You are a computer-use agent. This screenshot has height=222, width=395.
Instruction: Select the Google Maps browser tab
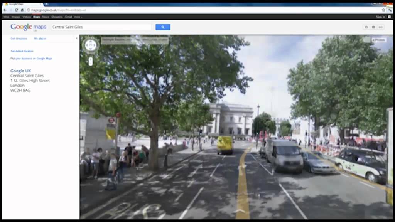coord(23,4)
